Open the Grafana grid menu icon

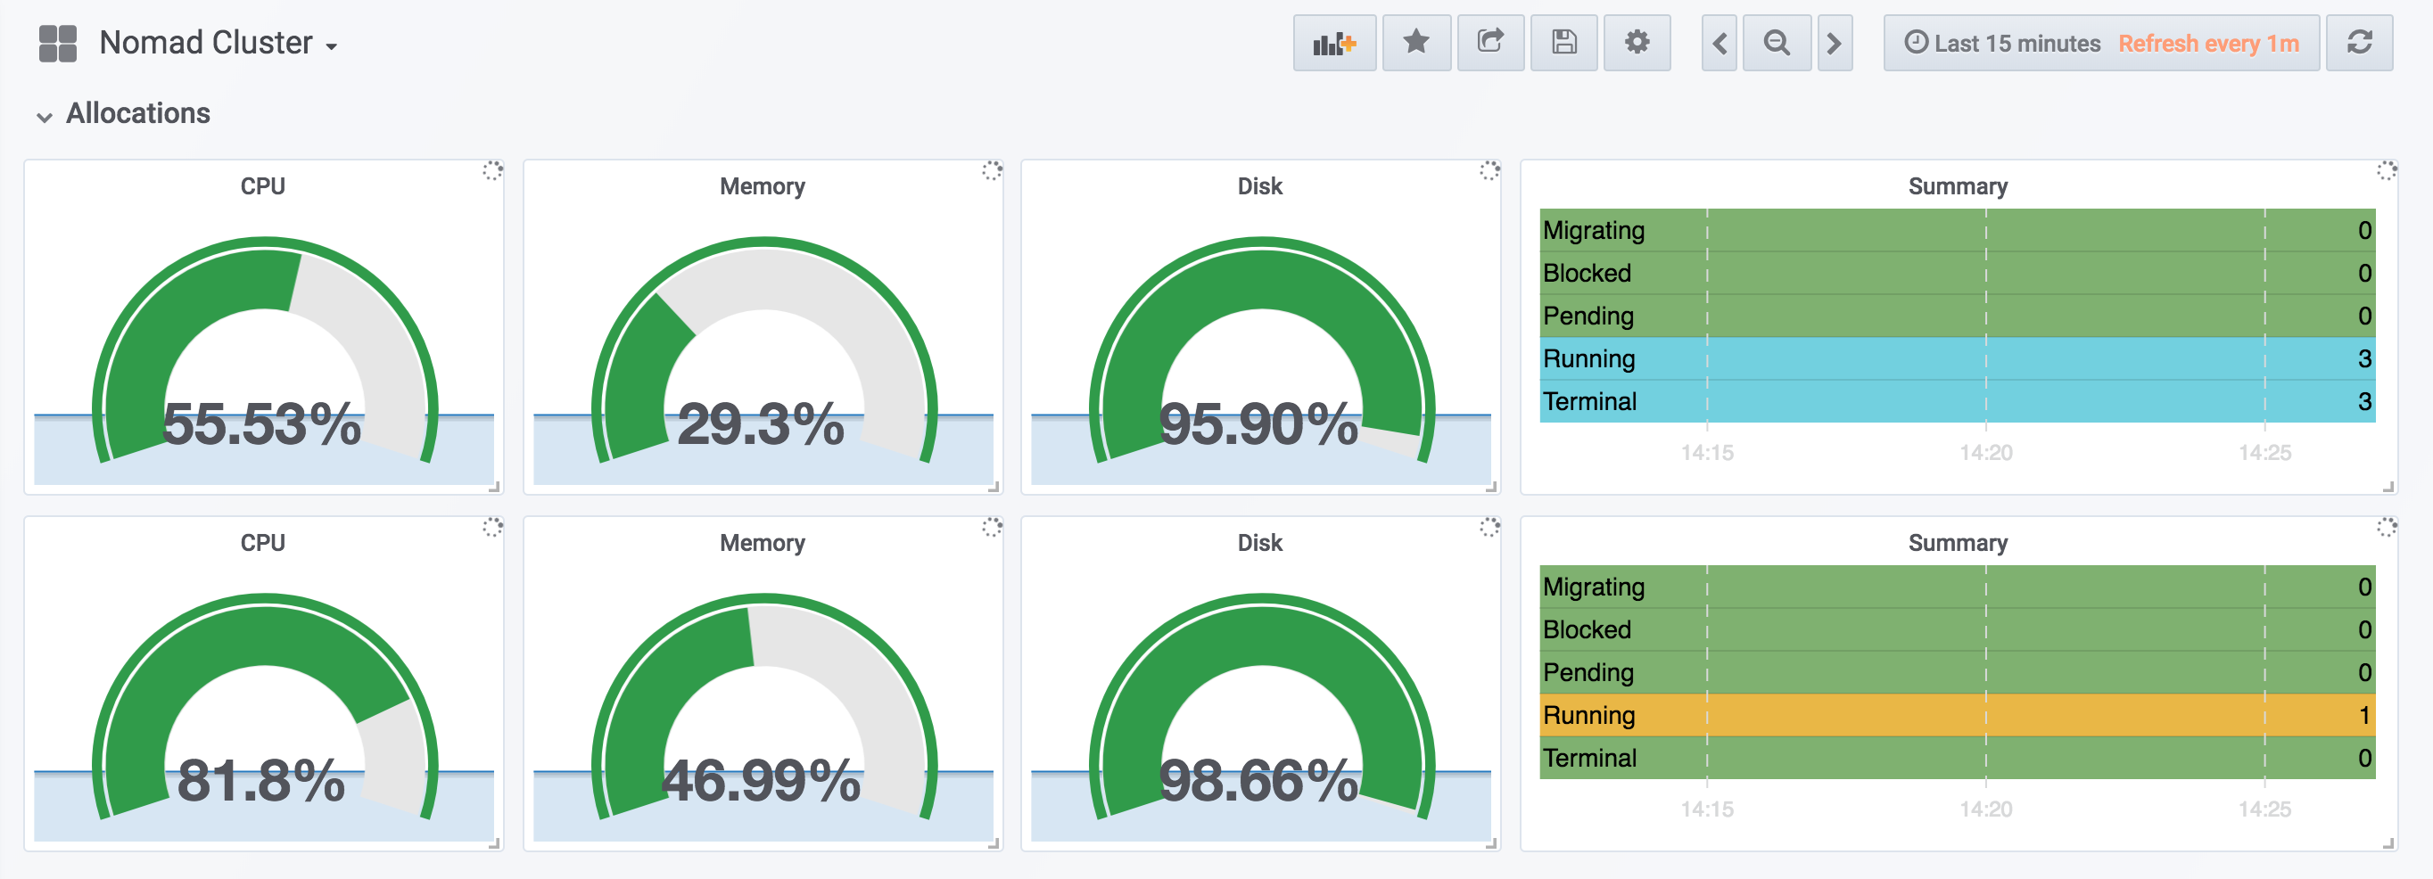(x=58, y=44)
